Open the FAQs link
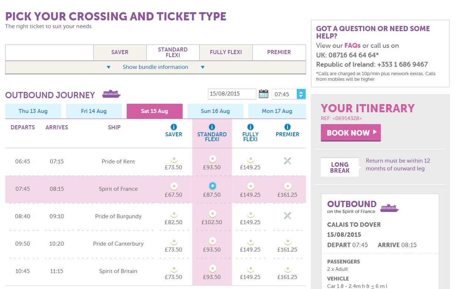This screenshot has height=289, width=462. coord(352,46)
